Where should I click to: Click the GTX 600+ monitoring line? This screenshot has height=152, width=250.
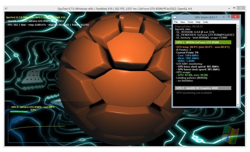click(189, 64)
